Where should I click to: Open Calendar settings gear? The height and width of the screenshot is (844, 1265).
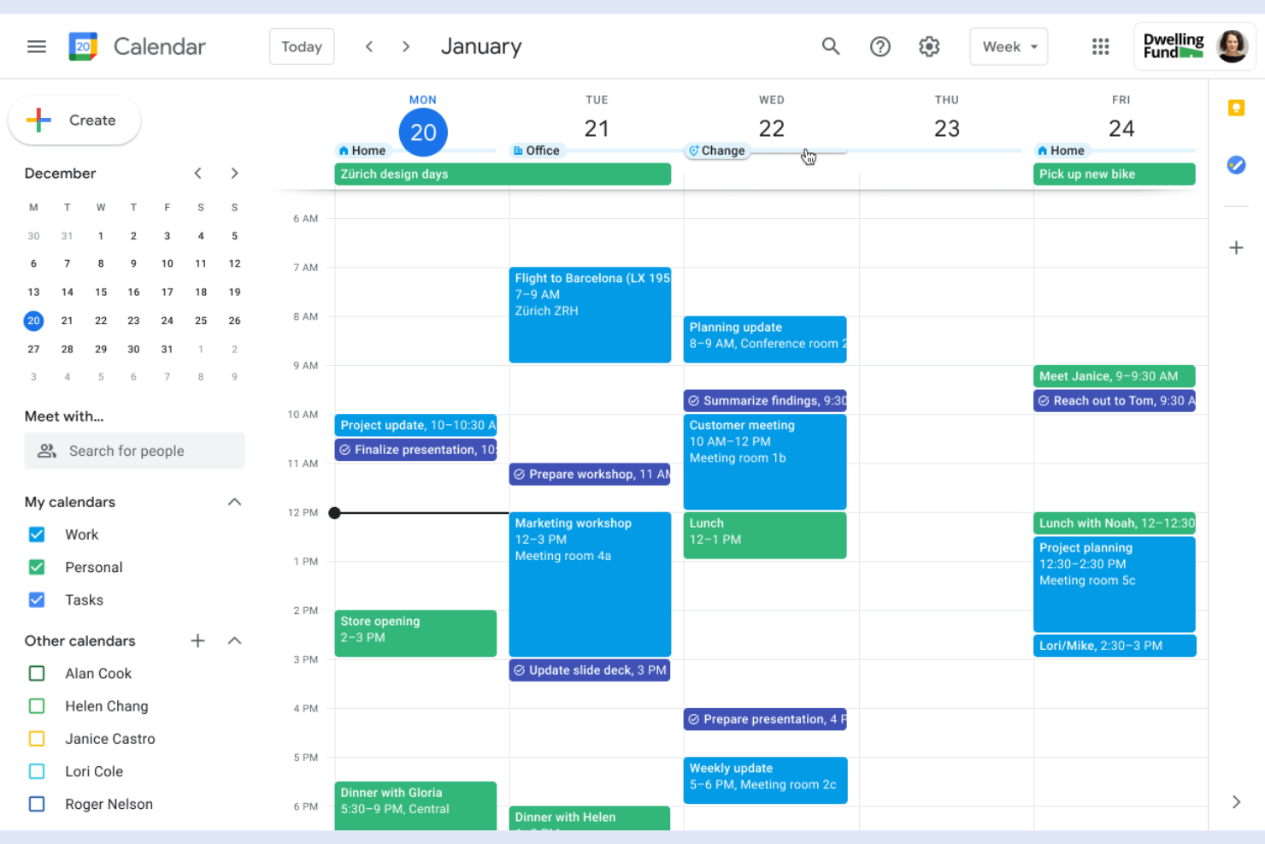929,46
